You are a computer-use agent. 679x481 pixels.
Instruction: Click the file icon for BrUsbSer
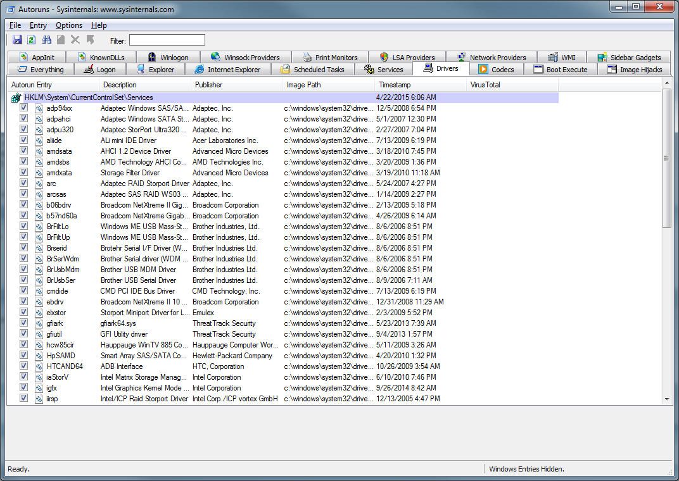point(39,280)
